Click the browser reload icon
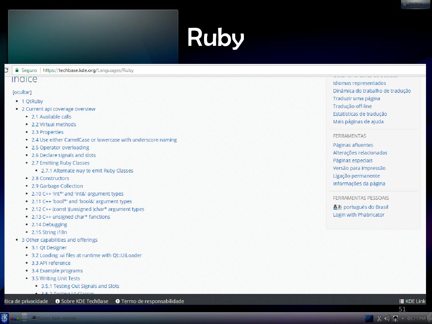This screenshot has height=324, width=432. [6, 70]
